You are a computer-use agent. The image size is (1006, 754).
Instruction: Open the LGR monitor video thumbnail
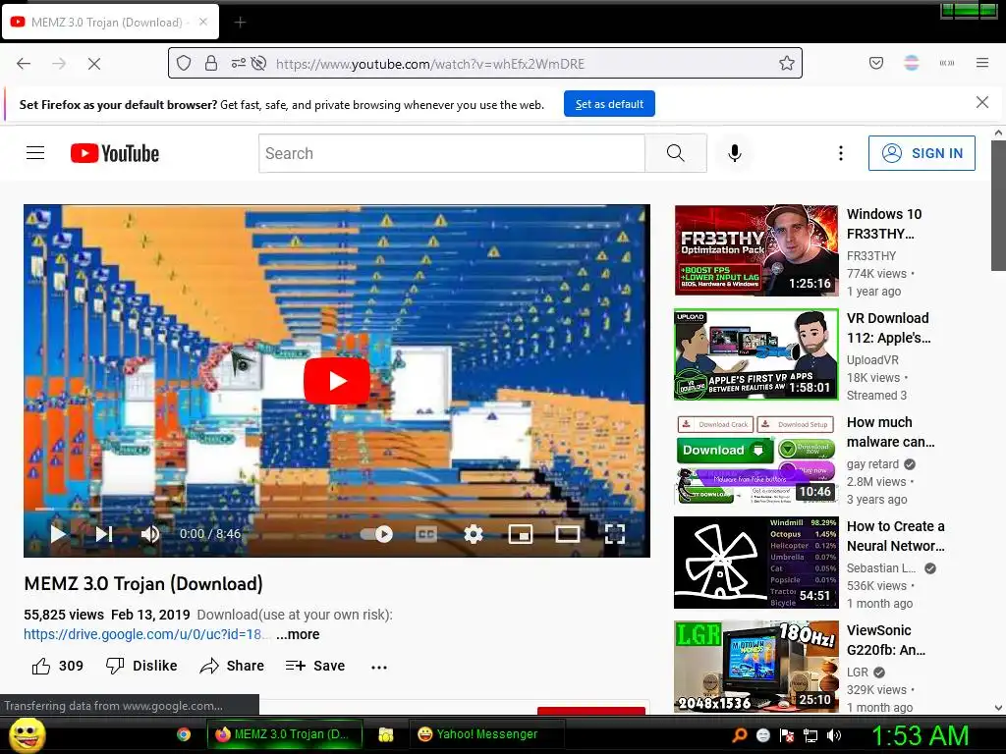755,667
